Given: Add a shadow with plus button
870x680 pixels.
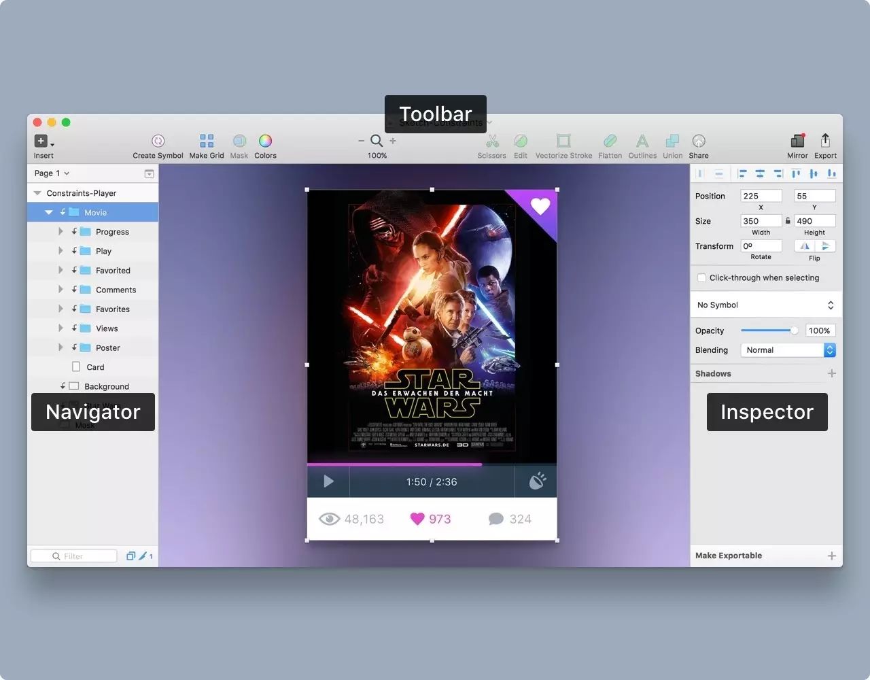Looking at the screenshot, I should pos(831,373).
